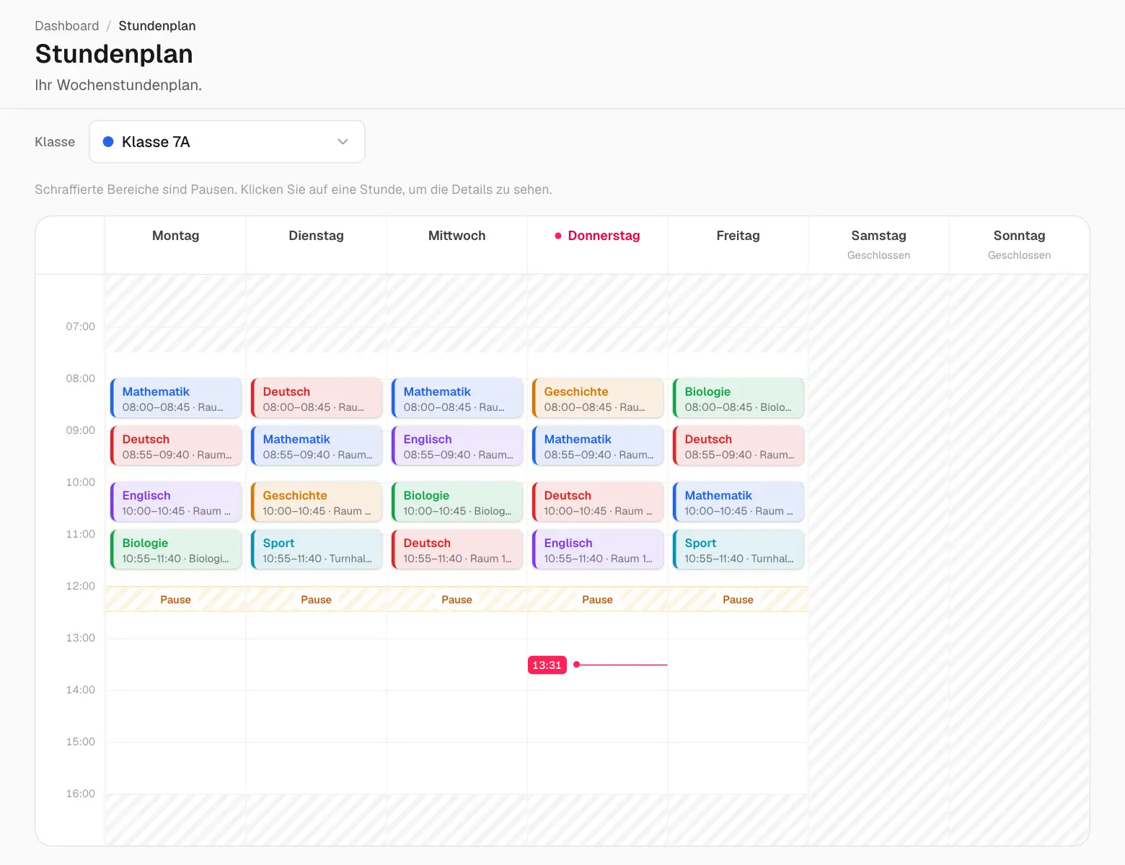This screenshot has height=865, width=1125.
Task: Open Montag's Mathematik lesson at 08:00
Action: 176,398
